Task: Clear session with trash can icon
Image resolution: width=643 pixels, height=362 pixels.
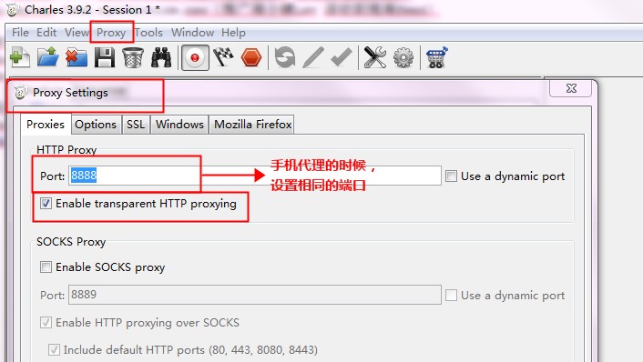Action: pyautogui.click(x=133, y=57)
